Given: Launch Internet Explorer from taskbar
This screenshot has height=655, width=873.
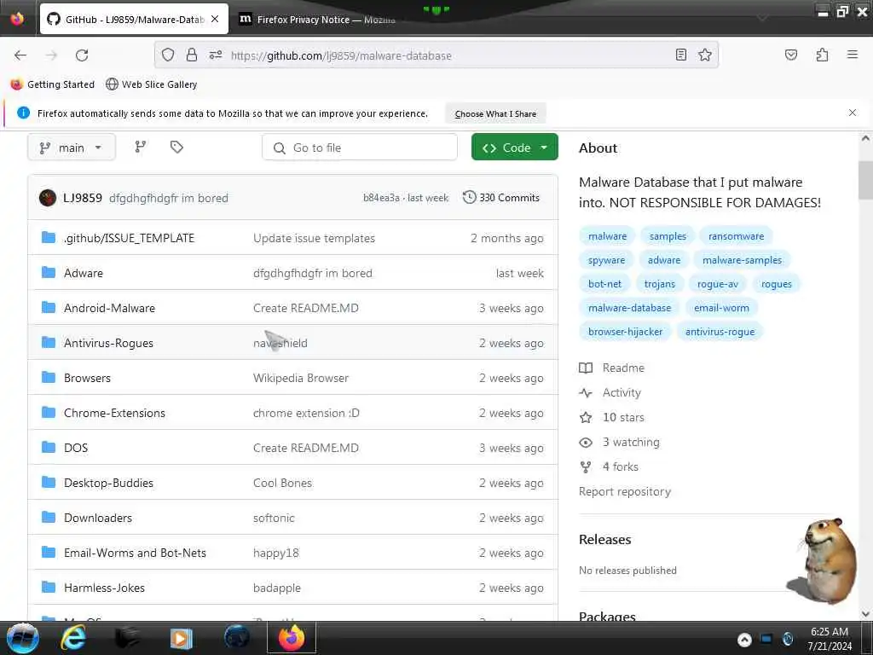Looking at the screenshot, I should (x=73, y=638).
